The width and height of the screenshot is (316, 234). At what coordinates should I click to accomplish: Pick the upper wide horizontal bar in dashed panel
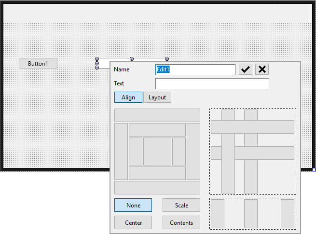[x=252, y=127]
